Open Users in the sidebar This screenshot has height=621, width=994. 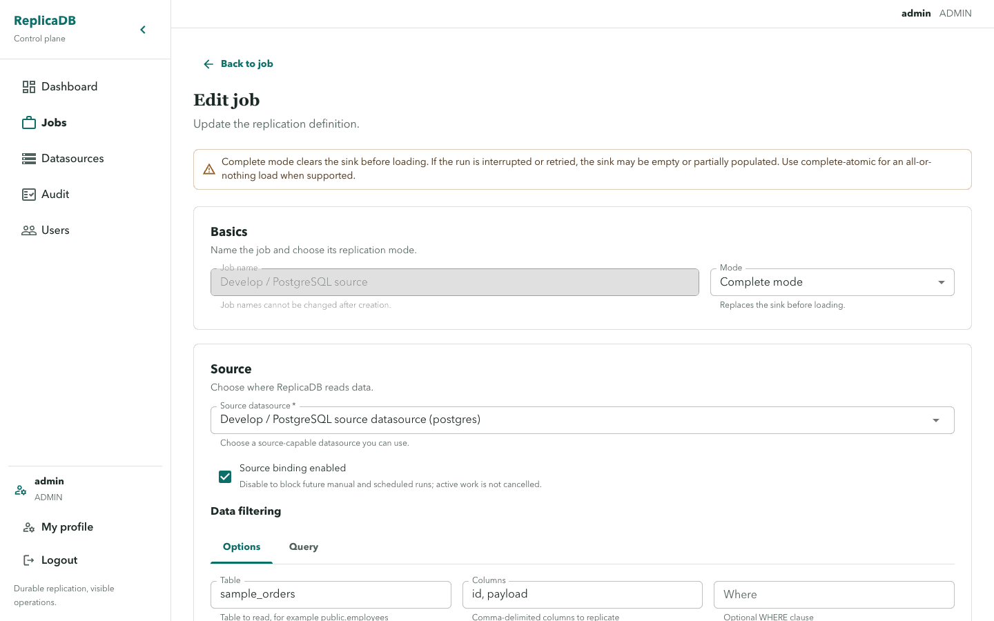[x=85, y=230]
